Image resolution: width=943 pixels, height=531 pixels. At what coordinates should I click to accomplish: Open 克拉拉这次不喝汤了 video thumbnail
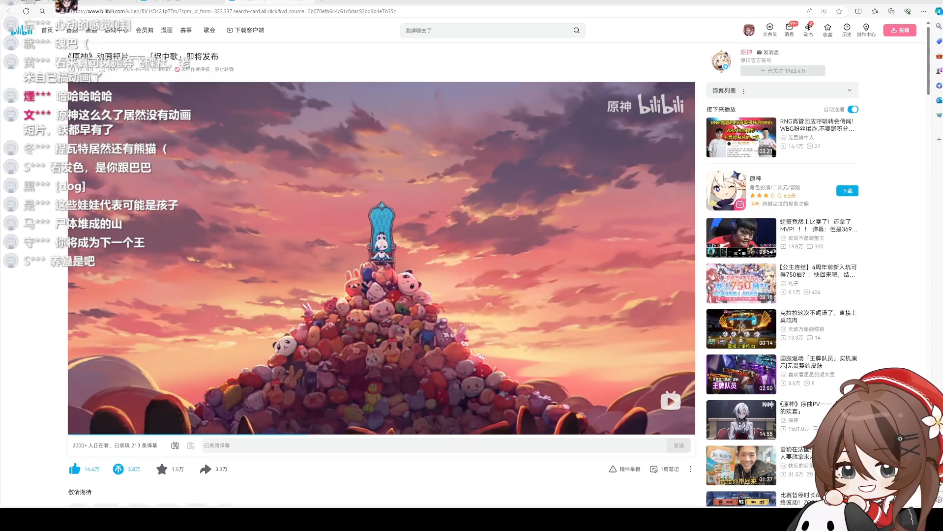(741, 329)
